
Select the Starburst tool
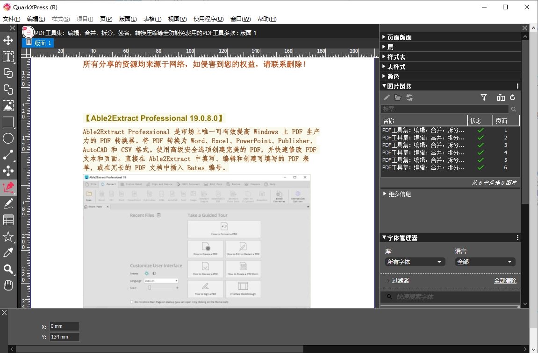coord(8,236)
